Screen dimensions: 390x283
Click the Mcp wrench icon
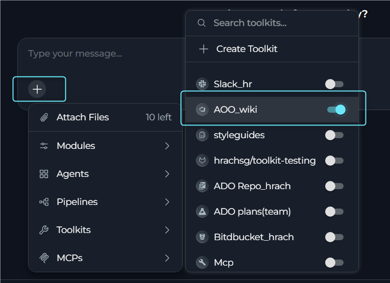(202, 263)
